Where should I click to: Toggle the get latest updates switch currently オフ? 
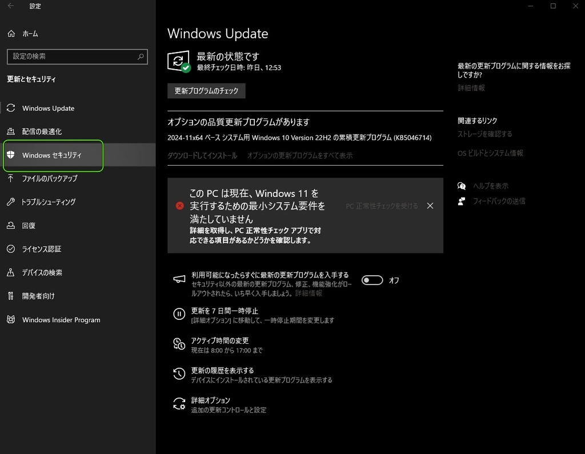372,280
